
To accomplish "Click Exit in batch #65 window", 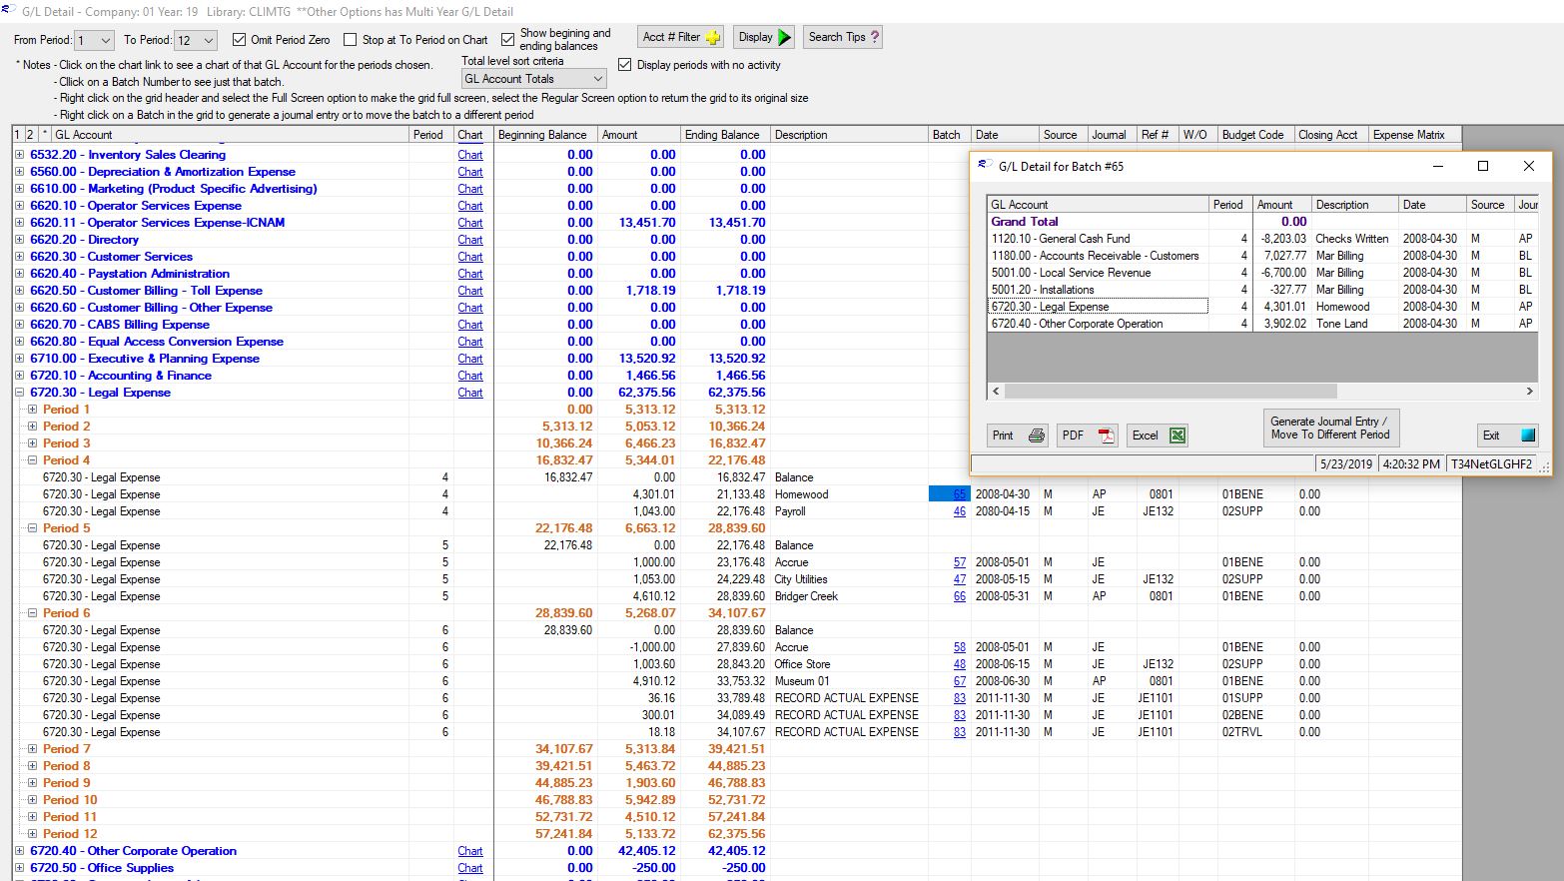I will (1507, 436).
